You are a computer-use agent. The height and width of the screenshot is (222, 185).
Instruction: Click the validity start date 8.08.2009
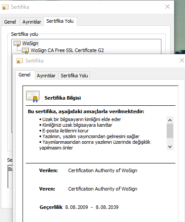pyautogui.click(x=76, y=207)
